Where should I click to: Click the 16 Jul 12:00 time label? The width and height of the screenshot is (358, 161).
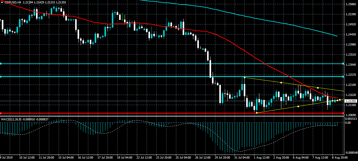pos(86,158)
